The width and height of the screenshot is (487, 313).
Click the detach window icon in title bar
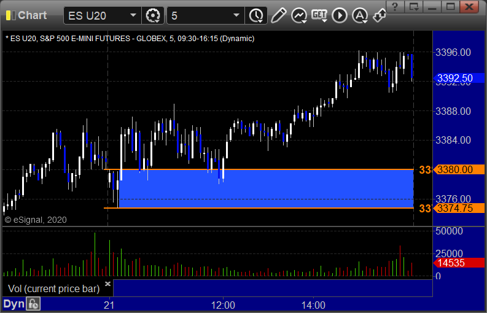[x=414, y=6]
